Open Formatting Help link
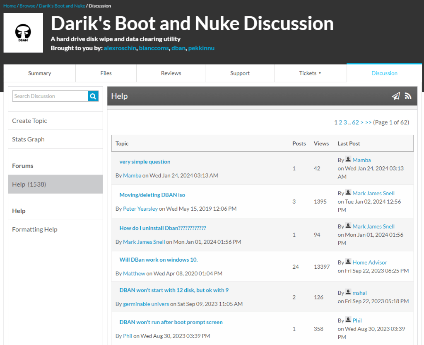The height and width of the screenshot is (345, 424). click(35, 229)
